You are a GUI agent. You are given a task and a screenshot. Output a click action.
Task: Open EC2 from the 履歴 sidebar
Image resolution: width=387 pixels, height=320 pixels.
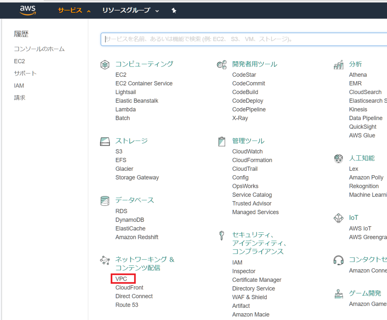click(x=20, y=61)
